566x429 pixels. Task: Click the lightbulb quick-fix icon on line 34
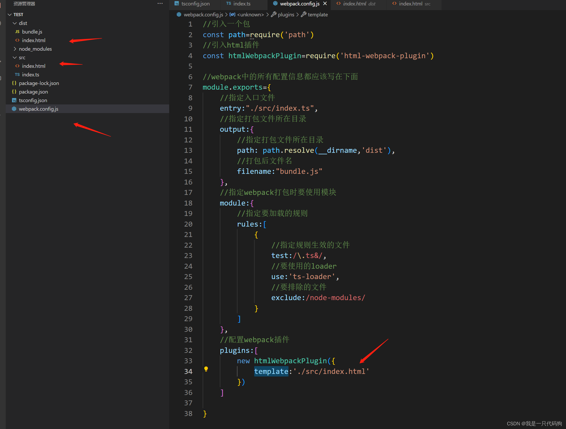click(x=206, y=369)
